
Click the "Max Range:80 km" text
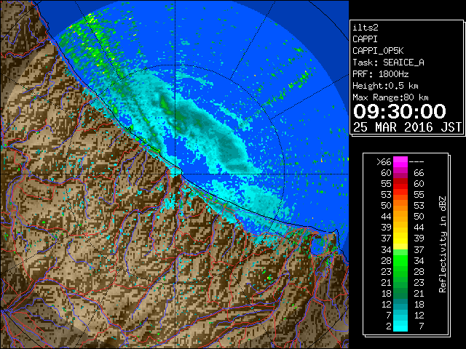390,97
